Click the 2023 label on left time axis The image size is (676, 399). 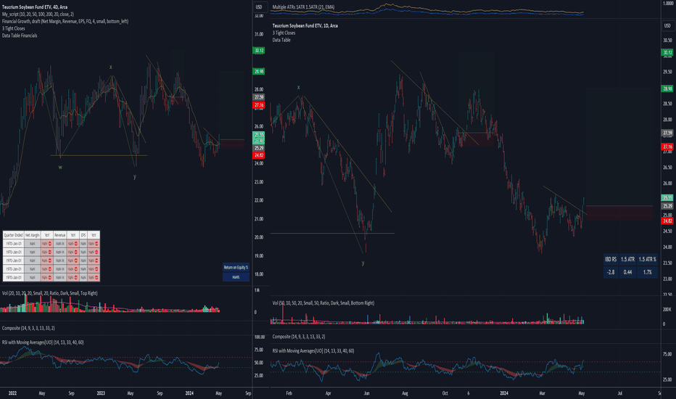click(101, 393)
